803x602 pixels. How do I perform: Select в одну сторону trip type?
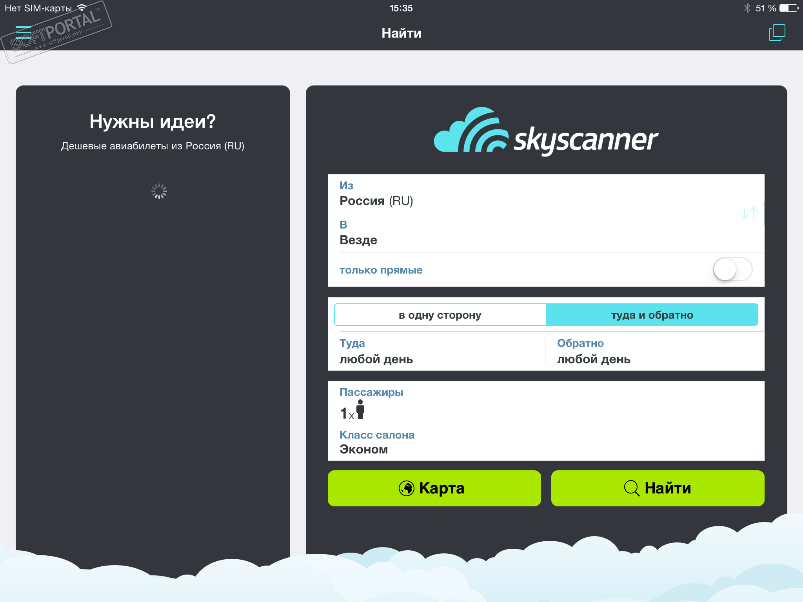(440, 315)
